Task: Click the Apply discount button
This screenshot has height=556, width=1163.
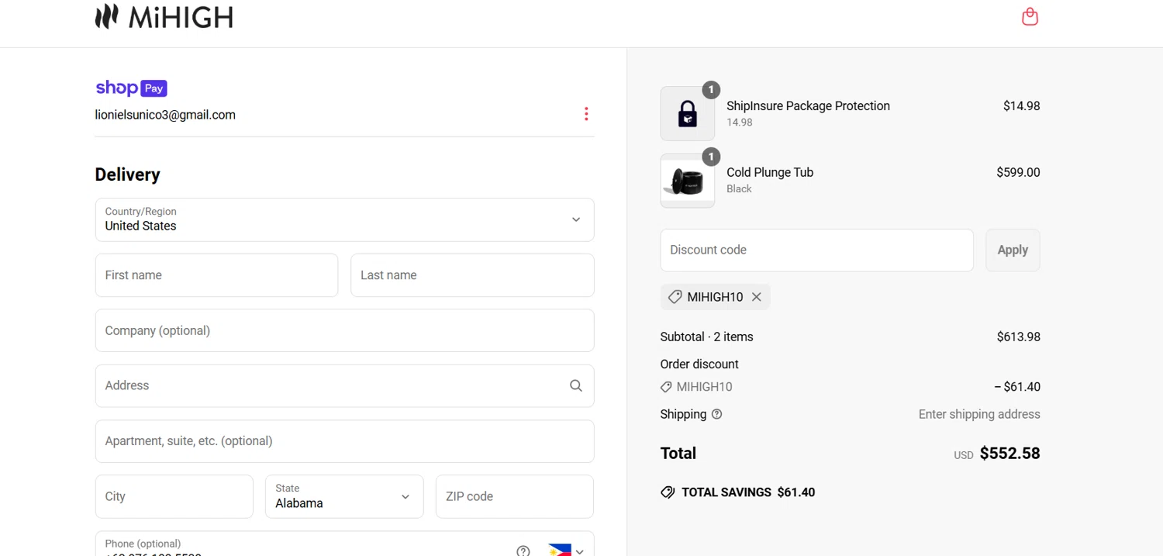Action: pos(1013,250)
